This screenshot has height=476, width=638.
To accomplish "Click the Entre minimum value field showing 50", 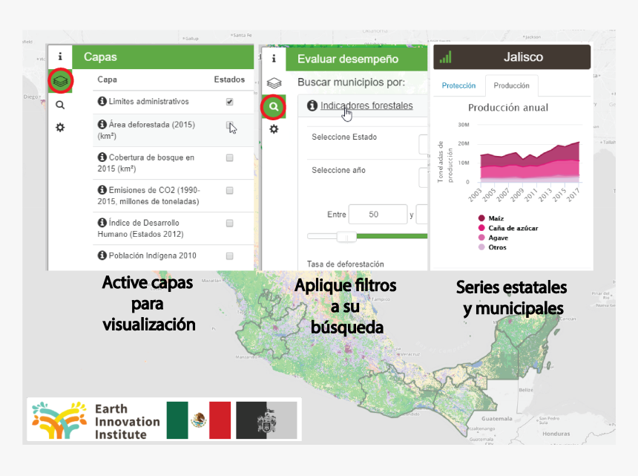I will [378, 214].
